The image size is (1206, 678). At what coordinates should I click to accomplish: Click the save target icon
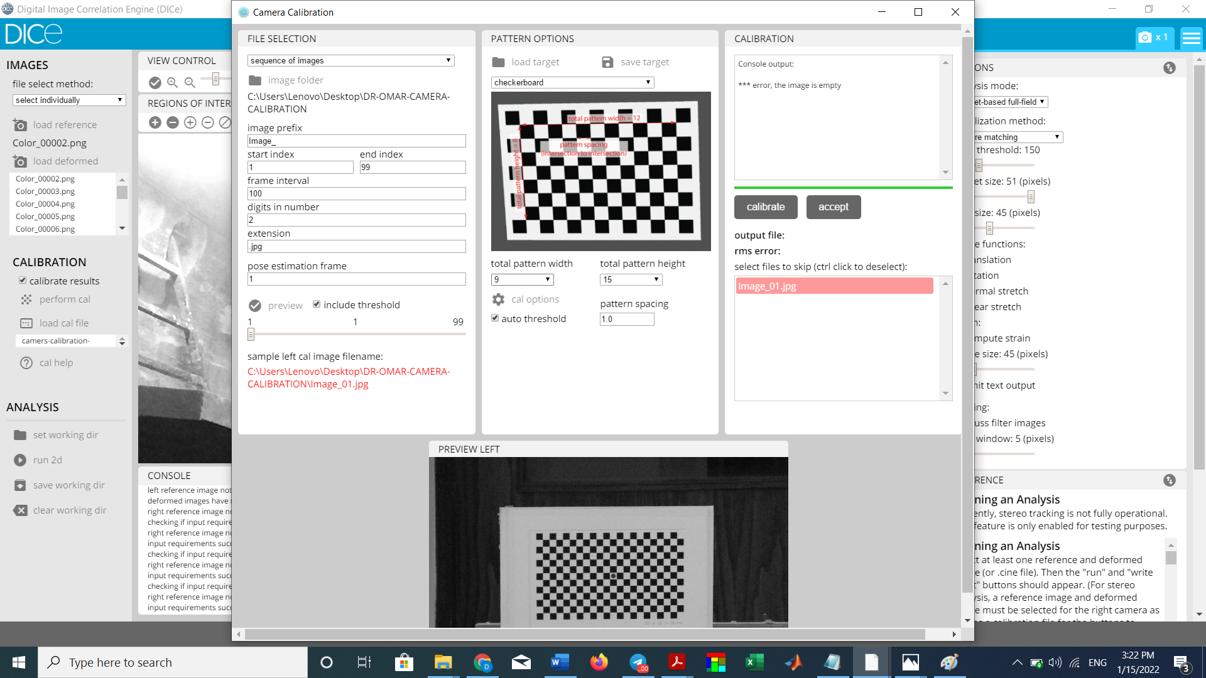(607, 62)
